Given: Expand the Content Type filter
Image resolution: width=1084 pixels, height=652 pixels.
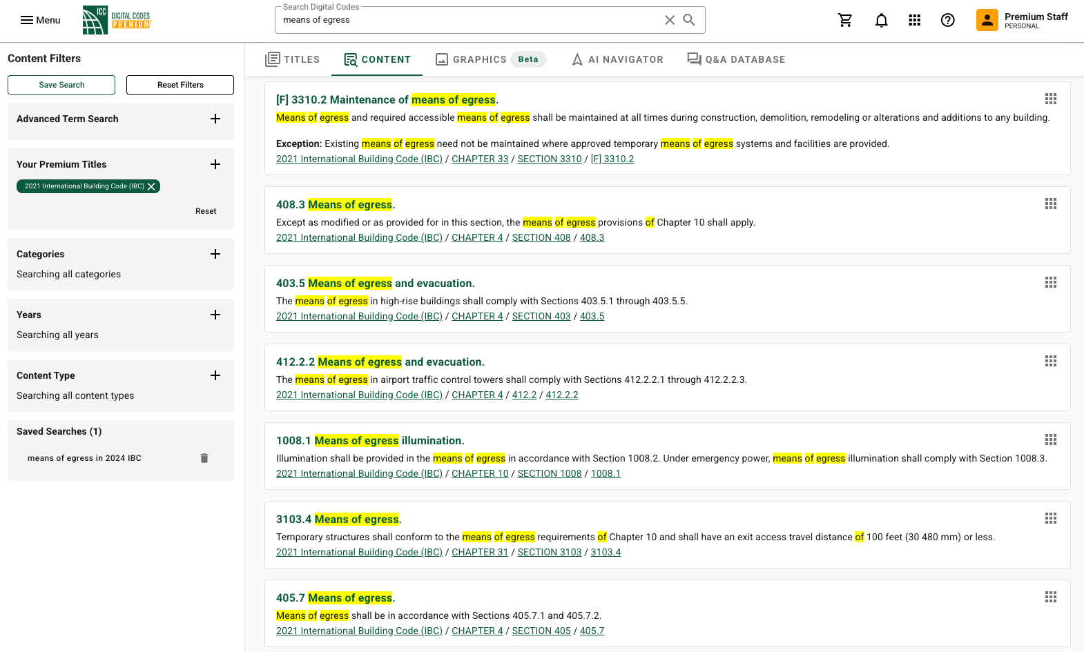Looking at the screenshot, I should click(215, 375).
